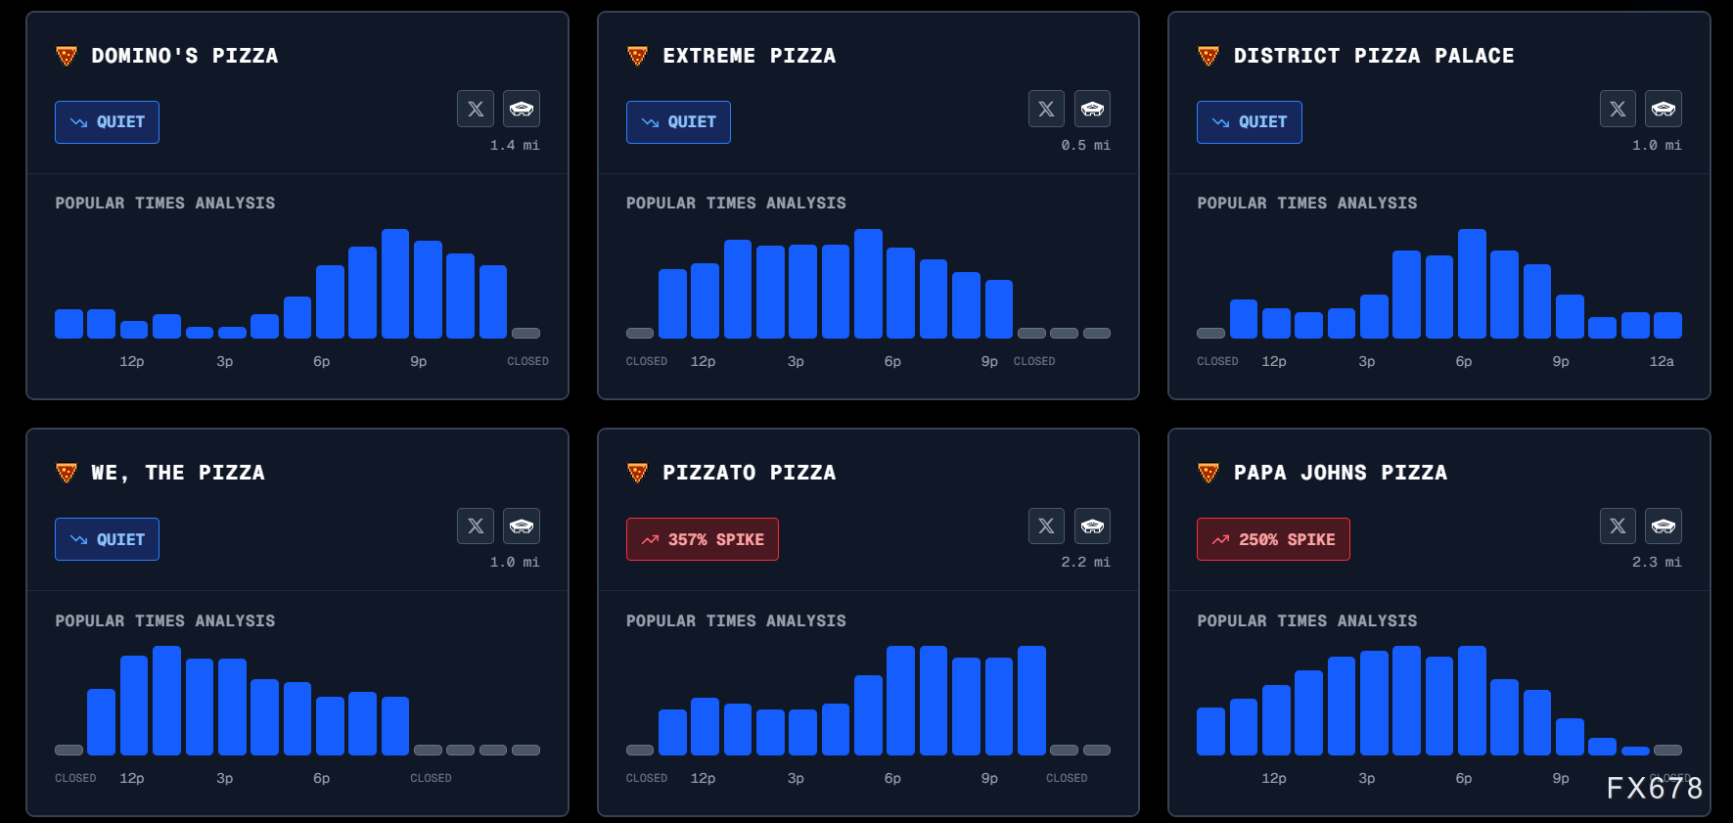Click the X icon on Papa Johns Pizza card
Screen dimensions: 1733x823
click(x=1618, y=526)
